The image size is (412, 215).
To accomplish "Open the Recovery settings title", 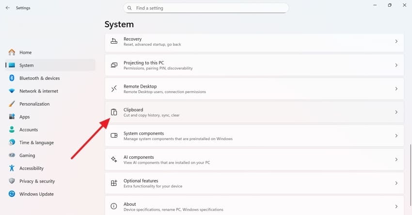I will (x=133, y=39).
